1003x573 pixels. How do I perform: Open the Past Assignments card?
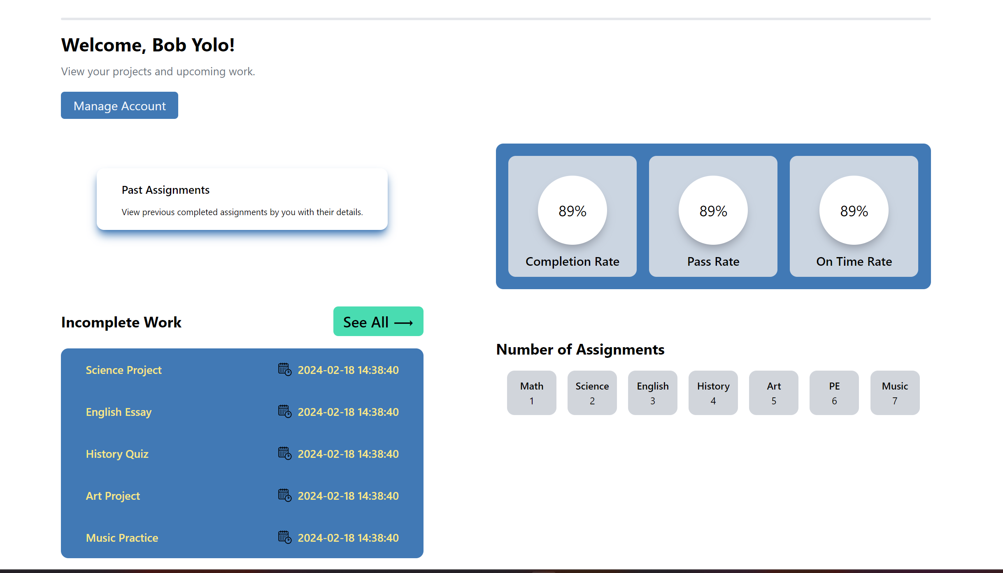tap(242, 200)
